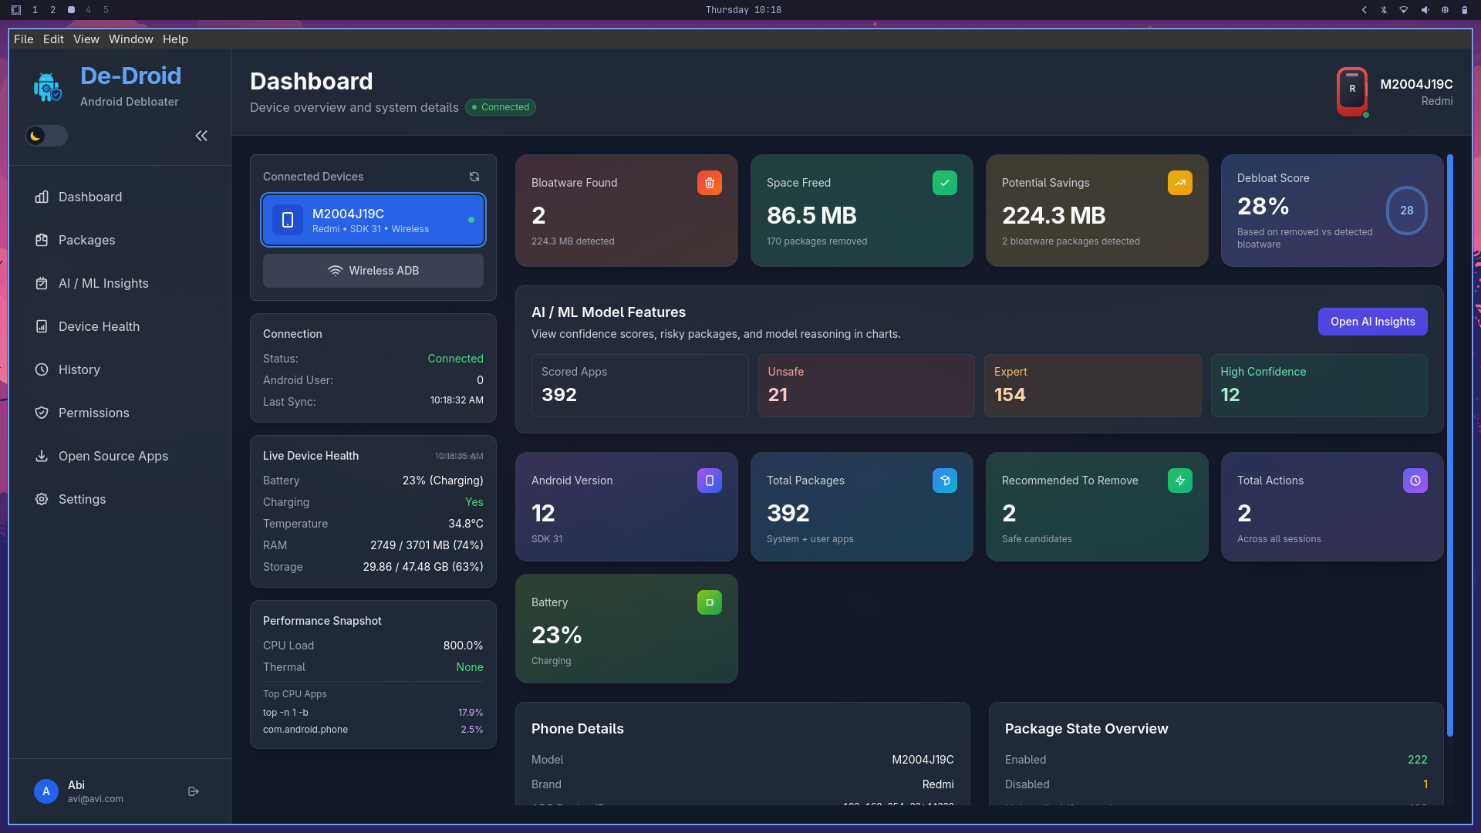Select the M2004J19C connected device entry
Image resolution: width=1481 pixels, height=833 pixels.
pyautogui.click(x=373, y=220)
